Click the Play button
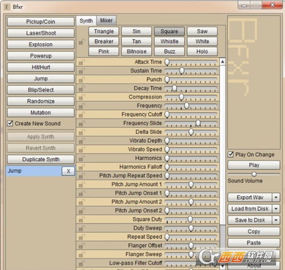 click(x=254, y=165)
